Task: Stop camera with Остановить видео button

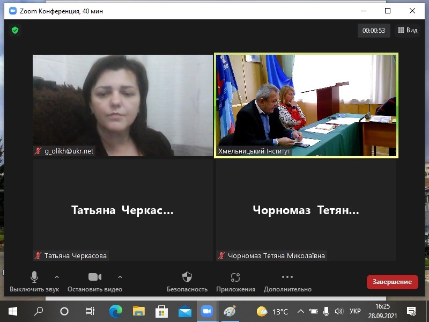Action: pos(94,282)
